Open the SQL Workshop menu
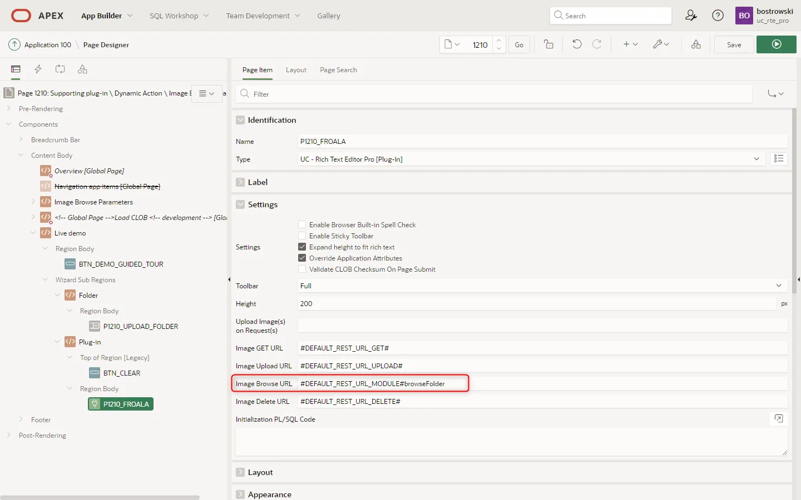The width and height of the screenshot is (801, 500). click(179, 16)
